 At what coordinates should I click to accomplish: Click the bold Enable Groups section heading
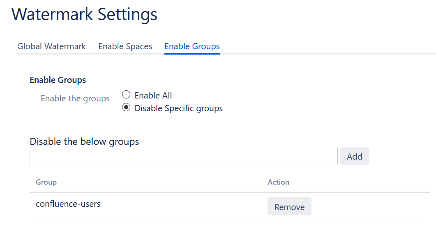pyautogui.click(x=58, y=80)
